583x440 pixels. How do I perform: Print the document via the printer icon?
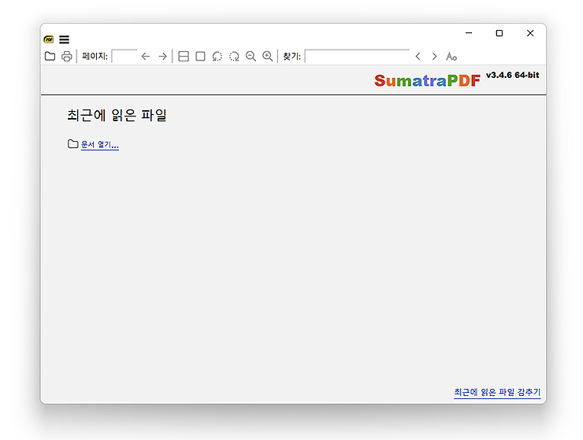66,56
